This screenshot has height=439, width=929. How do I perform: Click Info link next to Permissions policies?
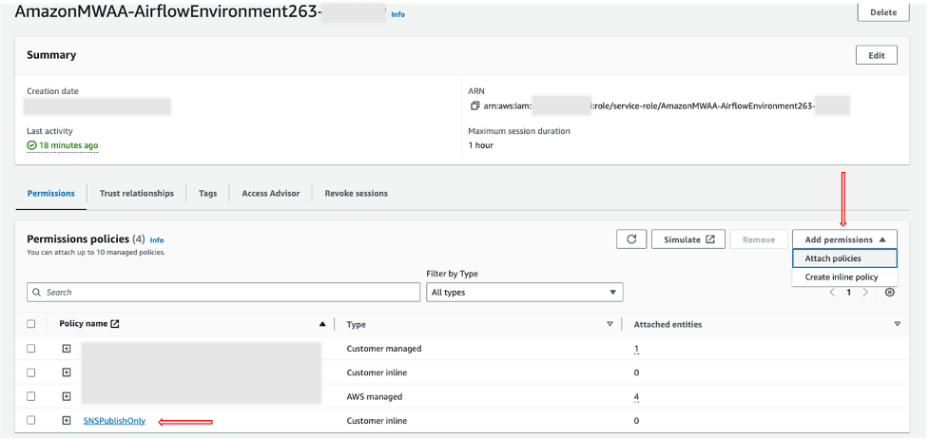(156, 240)
